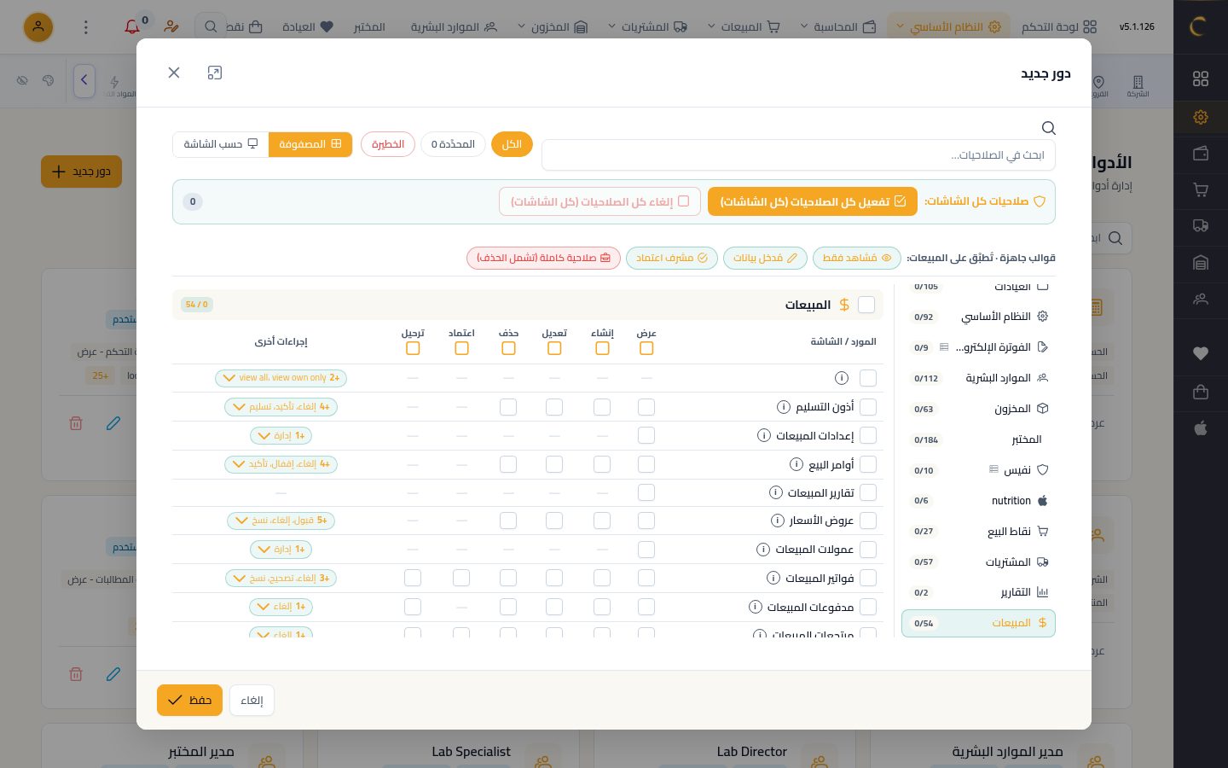Image resolution: width=1228 pixels, height=768 pixels.
Task: Open the dashboard grid icon in the sidebar
Action: point(1201,79)
